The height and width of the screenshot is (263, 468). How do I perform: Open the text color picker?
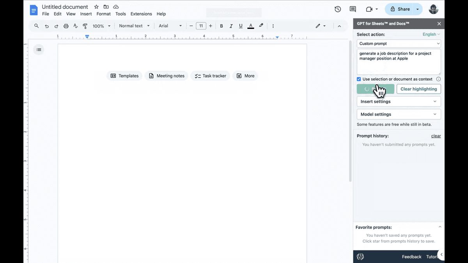coord(250,26)
